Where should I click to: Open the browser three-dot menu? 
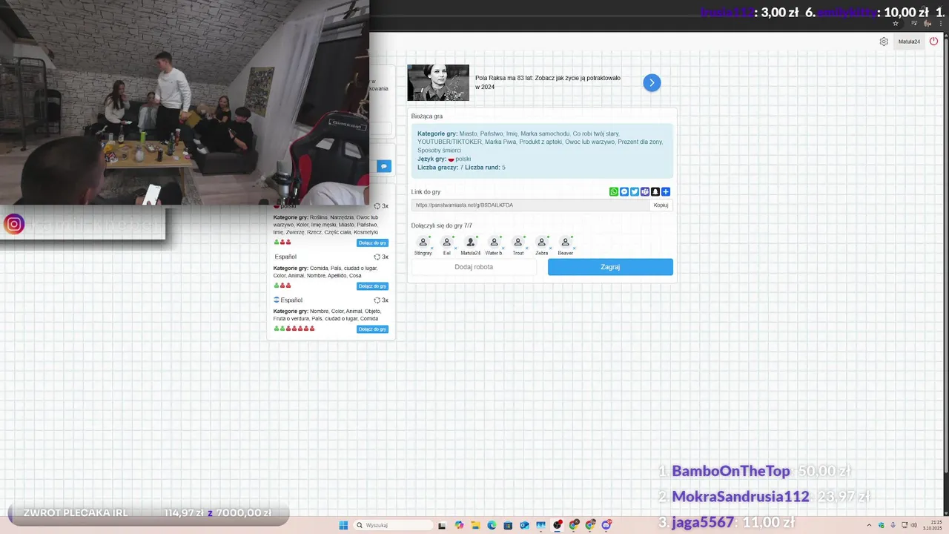[x=941, y=23]
